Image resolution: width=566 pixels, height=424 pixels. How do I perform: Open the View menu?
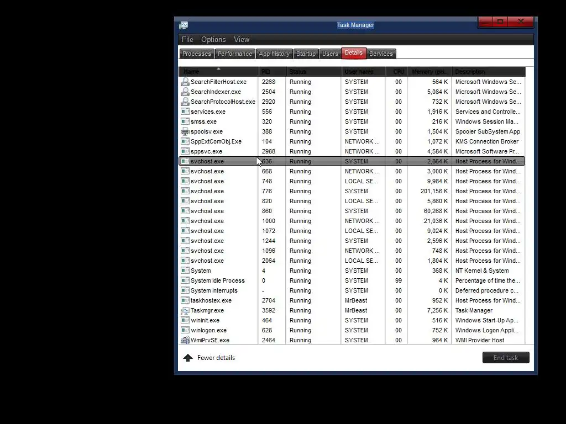(242, 40)
